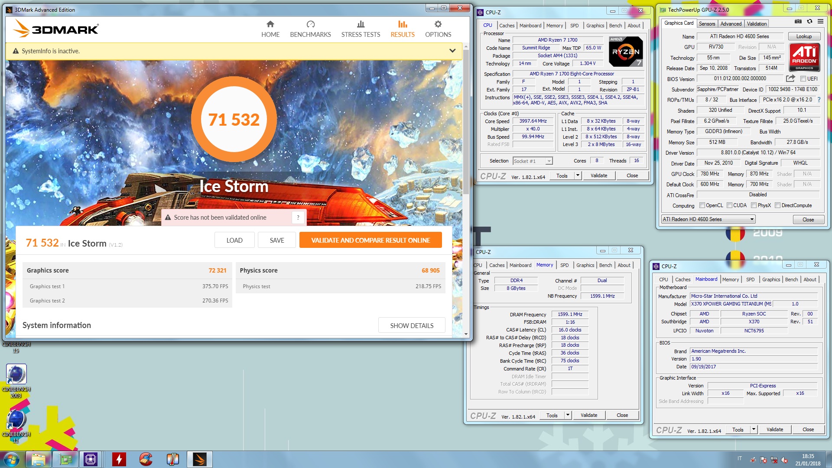Click SHOW DETAILS for System information

point(412,325)
